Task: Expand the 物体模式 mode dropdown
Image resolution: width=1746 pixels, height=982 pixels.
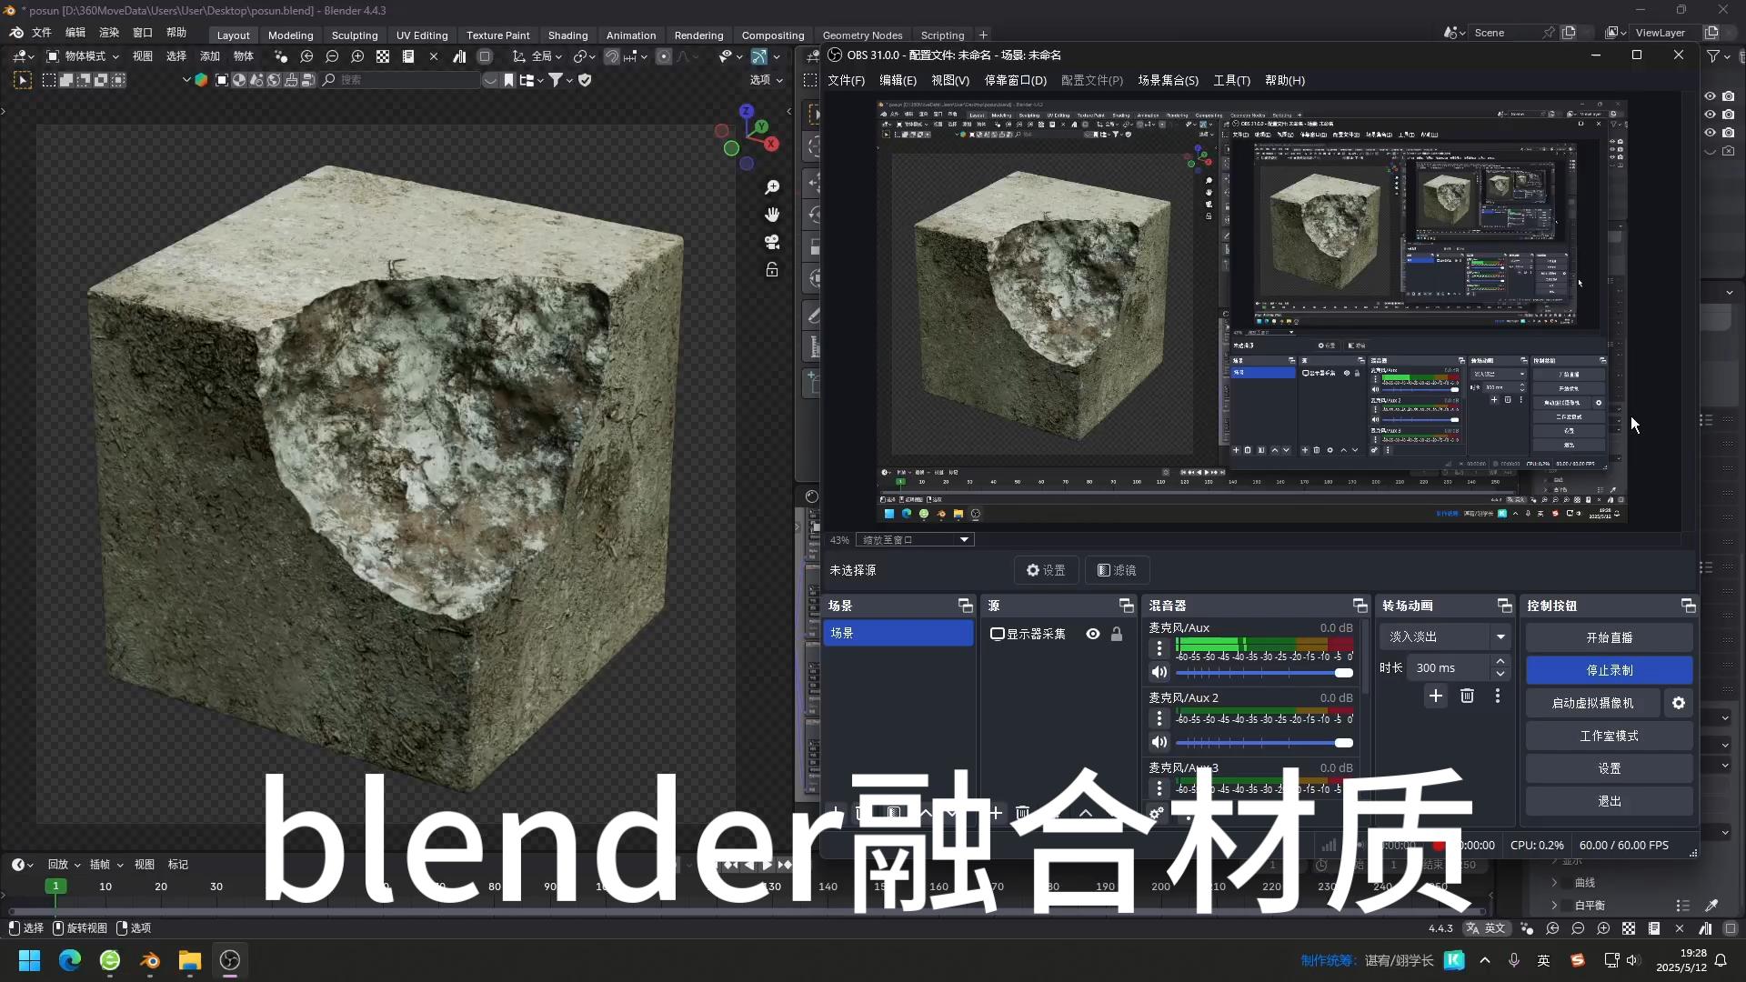Action: (x=84, y=56)
